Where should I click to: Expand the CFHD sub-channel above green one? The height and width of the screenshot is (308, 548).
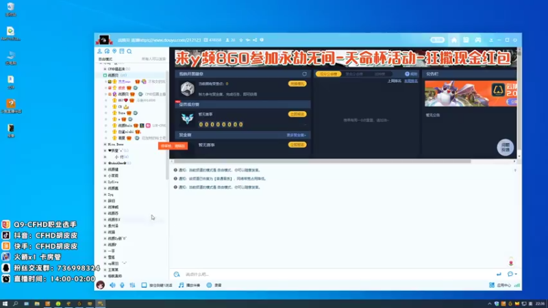pyautogui.click(x=105, y=69)
